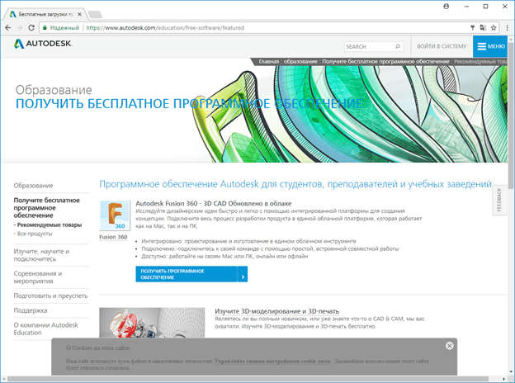
Task: Click ВОЙТИ В СИСТЕМУ sign-in link
Action: [x=442, y=46]
